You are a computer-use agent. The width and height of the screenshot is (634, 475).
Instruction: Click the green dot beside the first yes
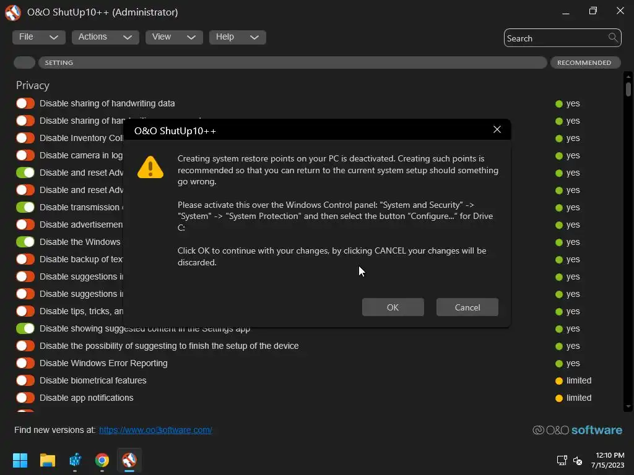coord(559,104)
